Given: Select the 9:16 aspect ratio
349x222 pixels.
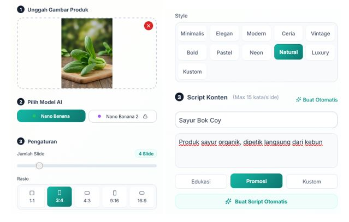Looking at the screenshot, I should (115, 197).
